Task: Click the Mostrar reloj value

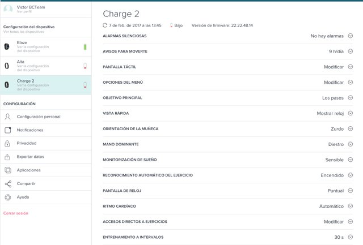Action: [330, 113]
